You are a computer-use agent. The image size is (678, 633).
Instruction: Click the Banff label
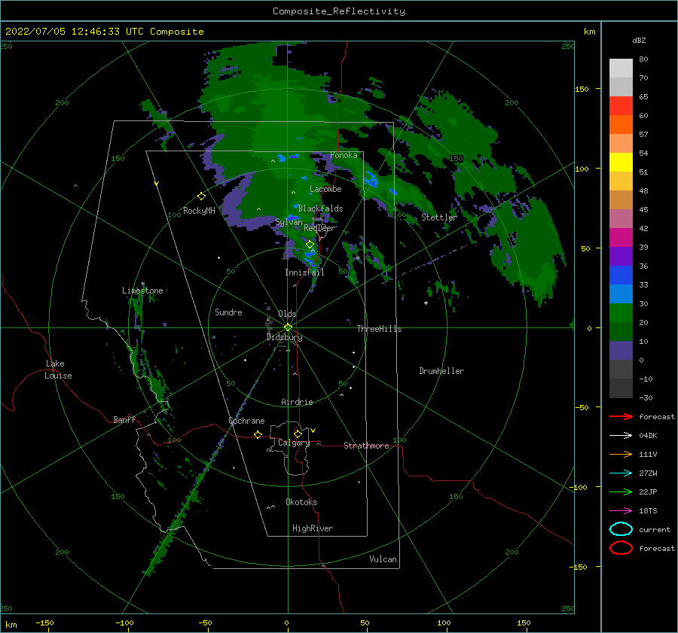(124, 420)
